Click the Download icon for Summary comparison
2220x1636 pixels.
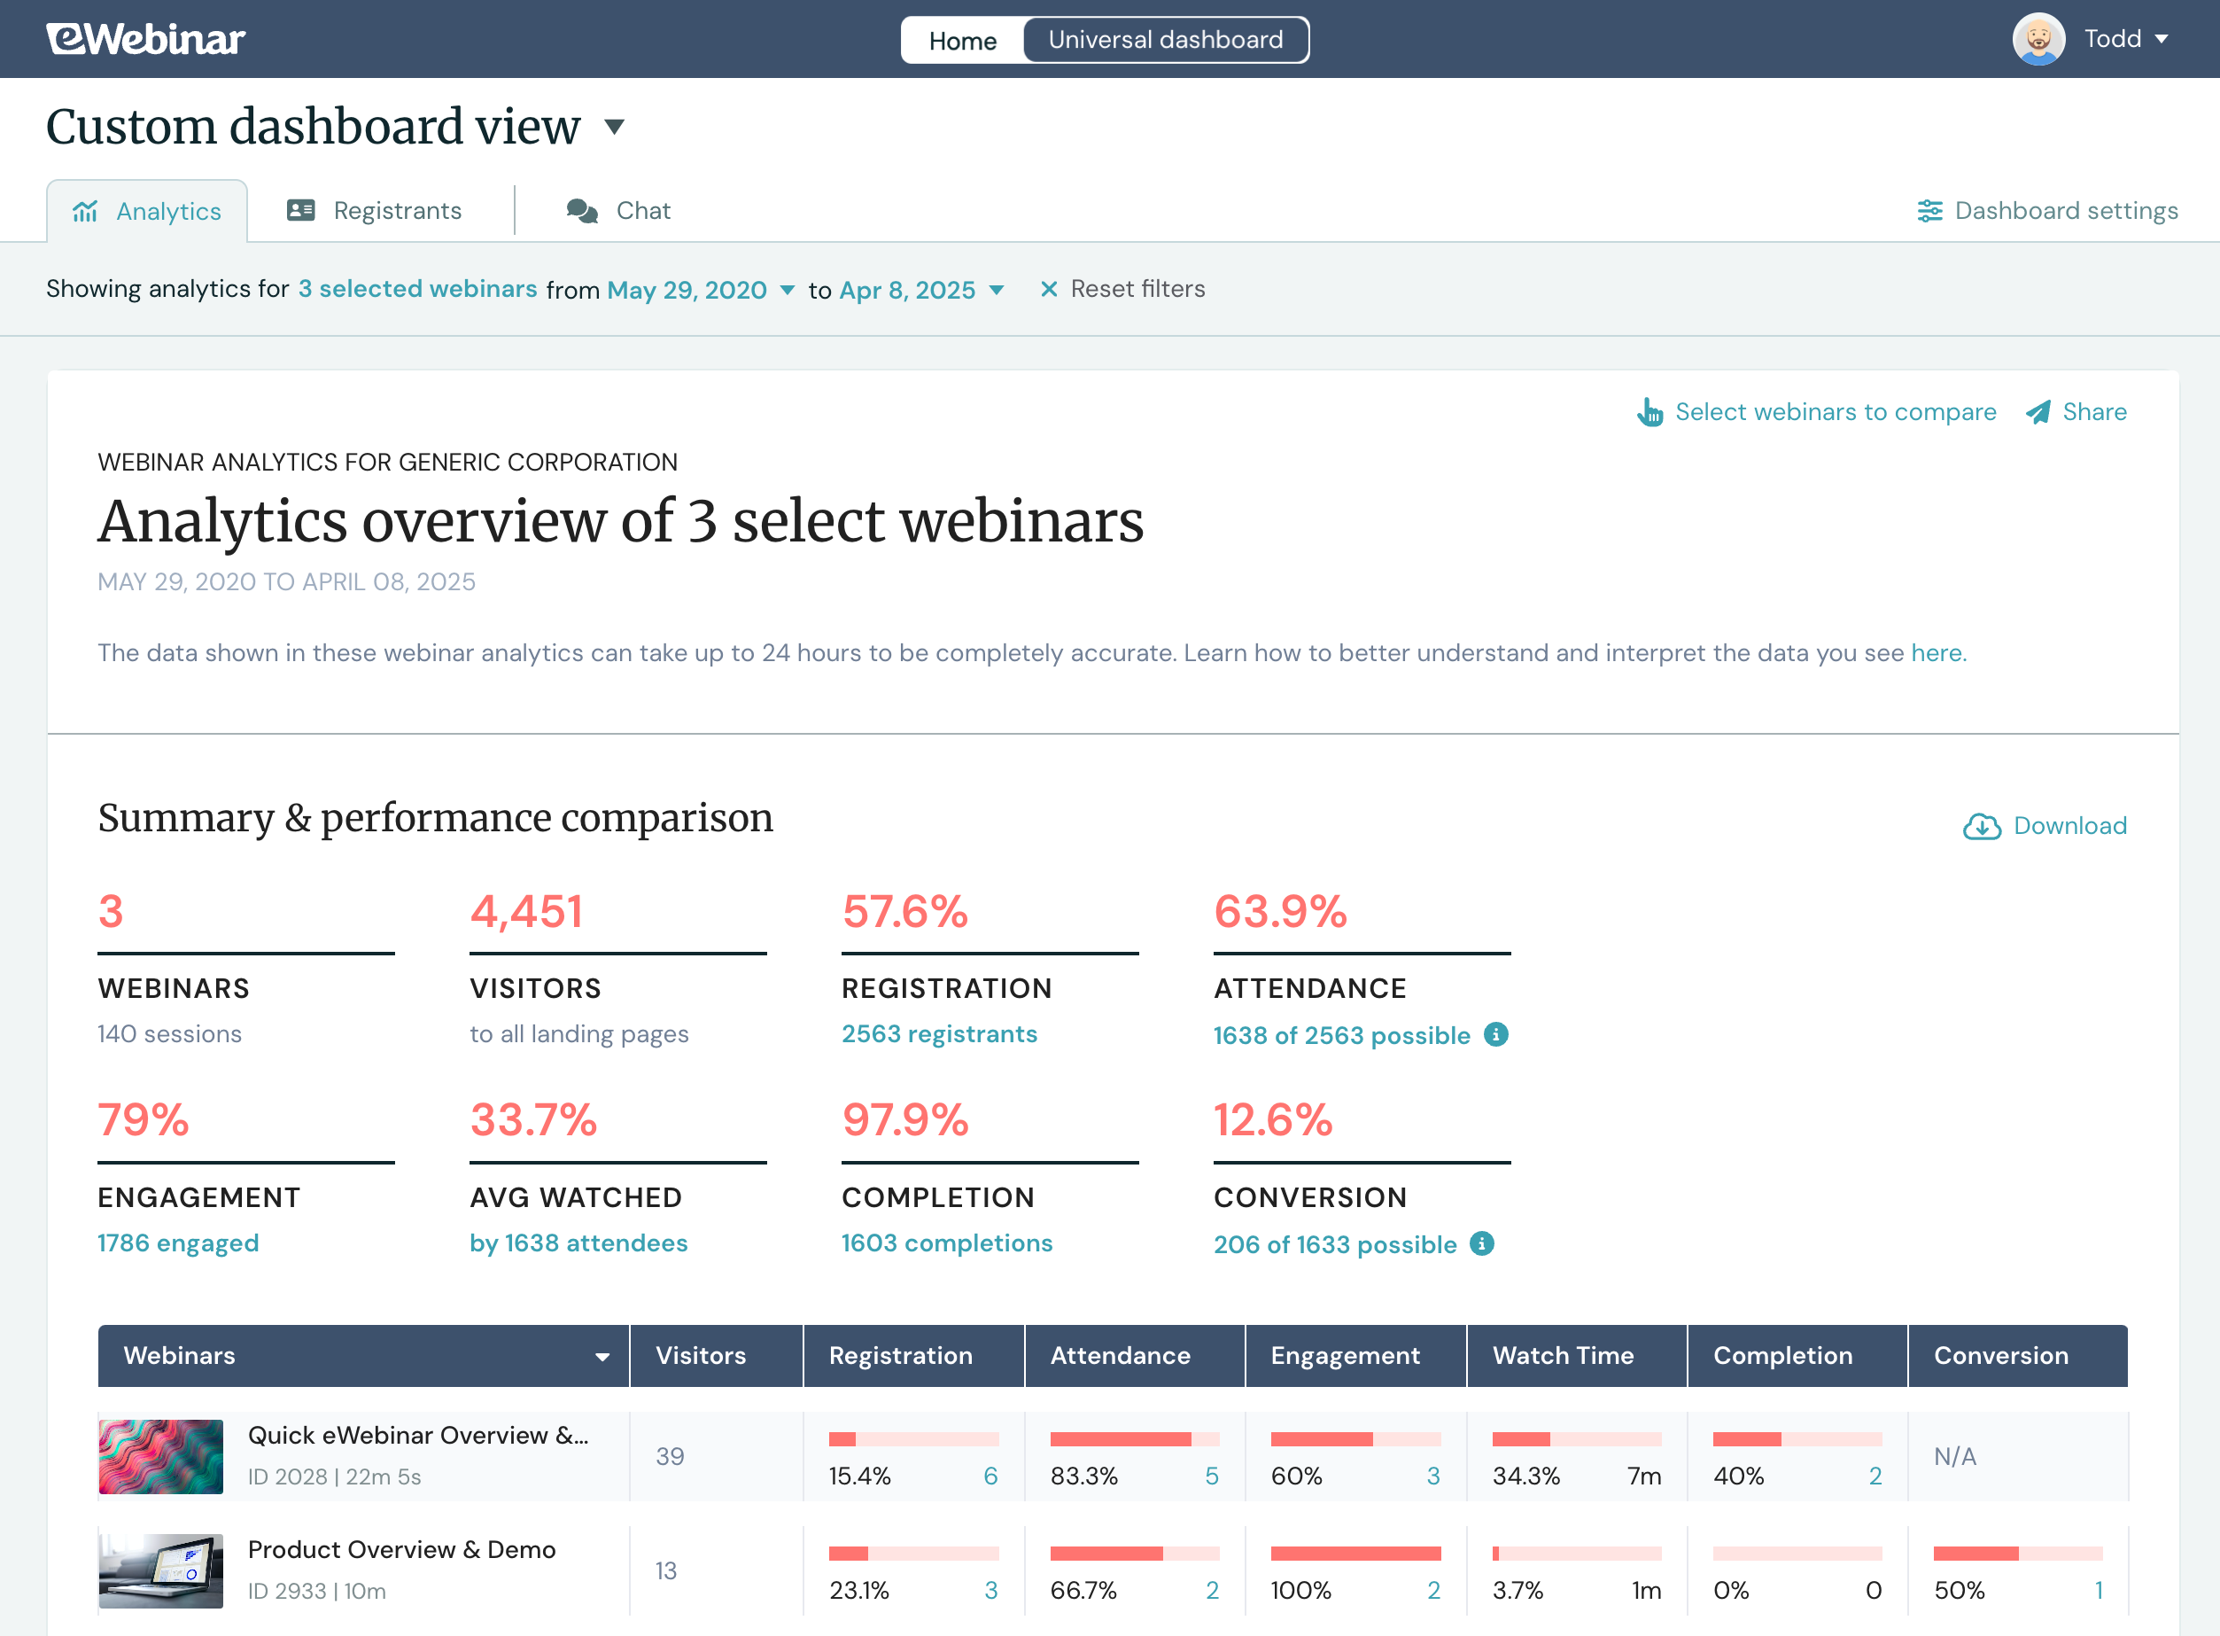[x=1983, y=825]
